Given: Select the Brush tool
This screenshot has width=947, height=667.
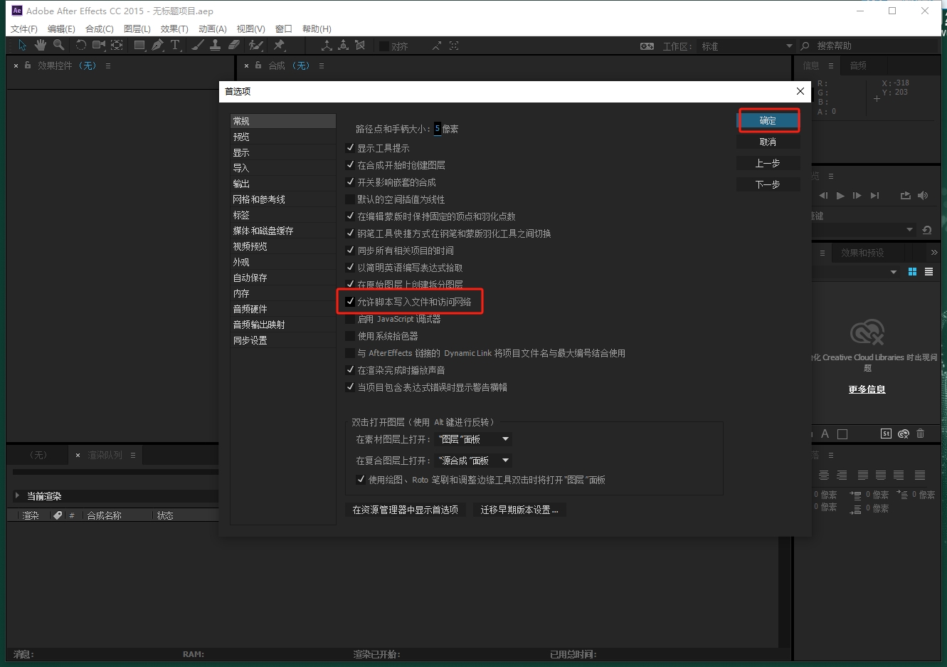Looking at the screenshot, I should point(198,46).
